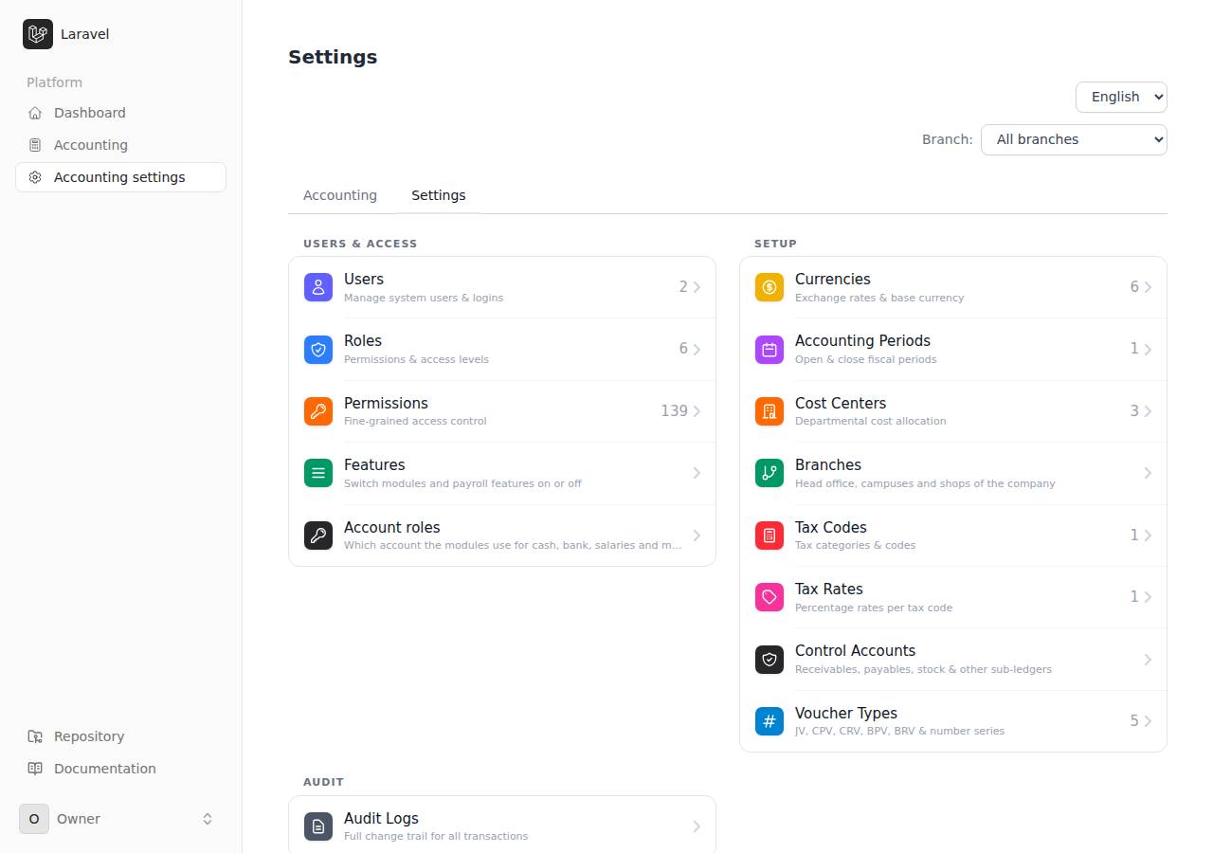Image resolution: width=1213 pixels, height=853 pixels.
Task: Click the blue Roles shield icon
Action: 318,349
